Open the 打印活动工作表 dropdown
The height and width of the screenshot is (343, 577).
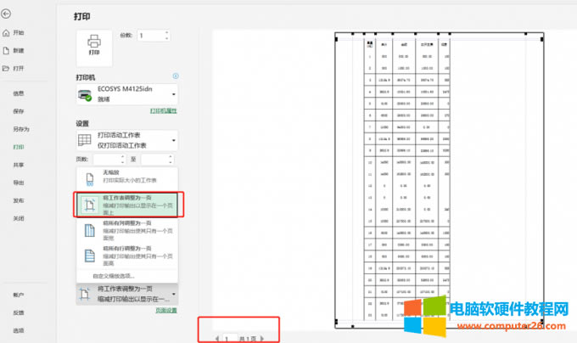127,140
